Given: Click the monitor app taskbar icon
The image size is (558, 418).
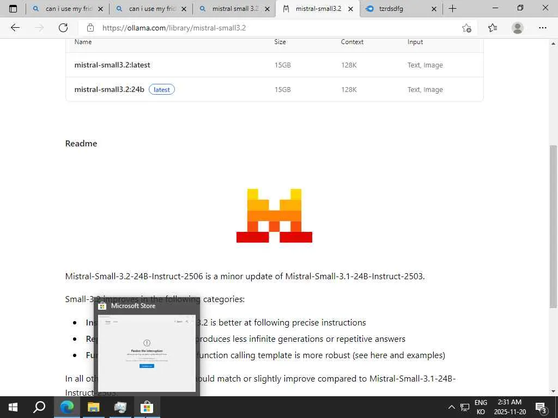Looking at the screenshot, I should coord(120,407).
